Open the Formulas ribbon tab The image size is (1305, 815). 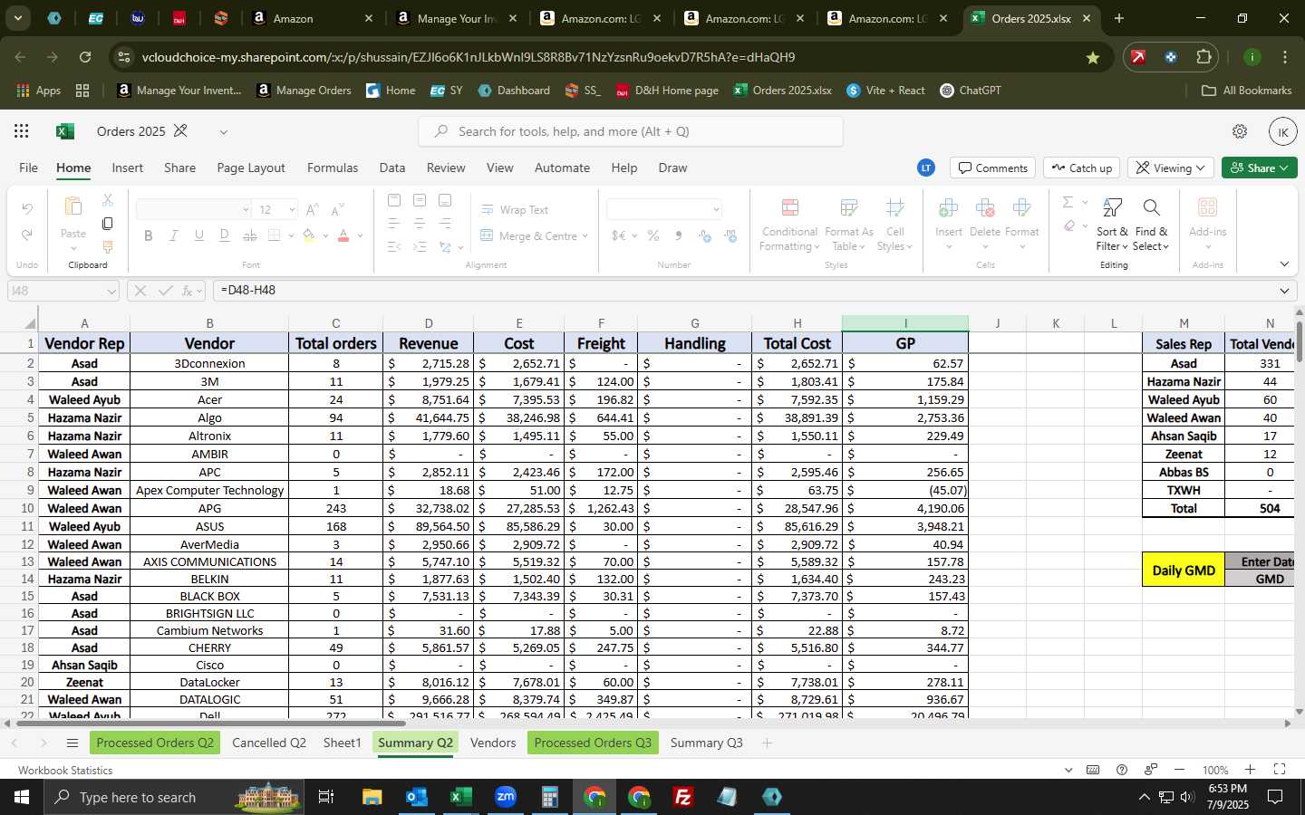click(333, 168)
